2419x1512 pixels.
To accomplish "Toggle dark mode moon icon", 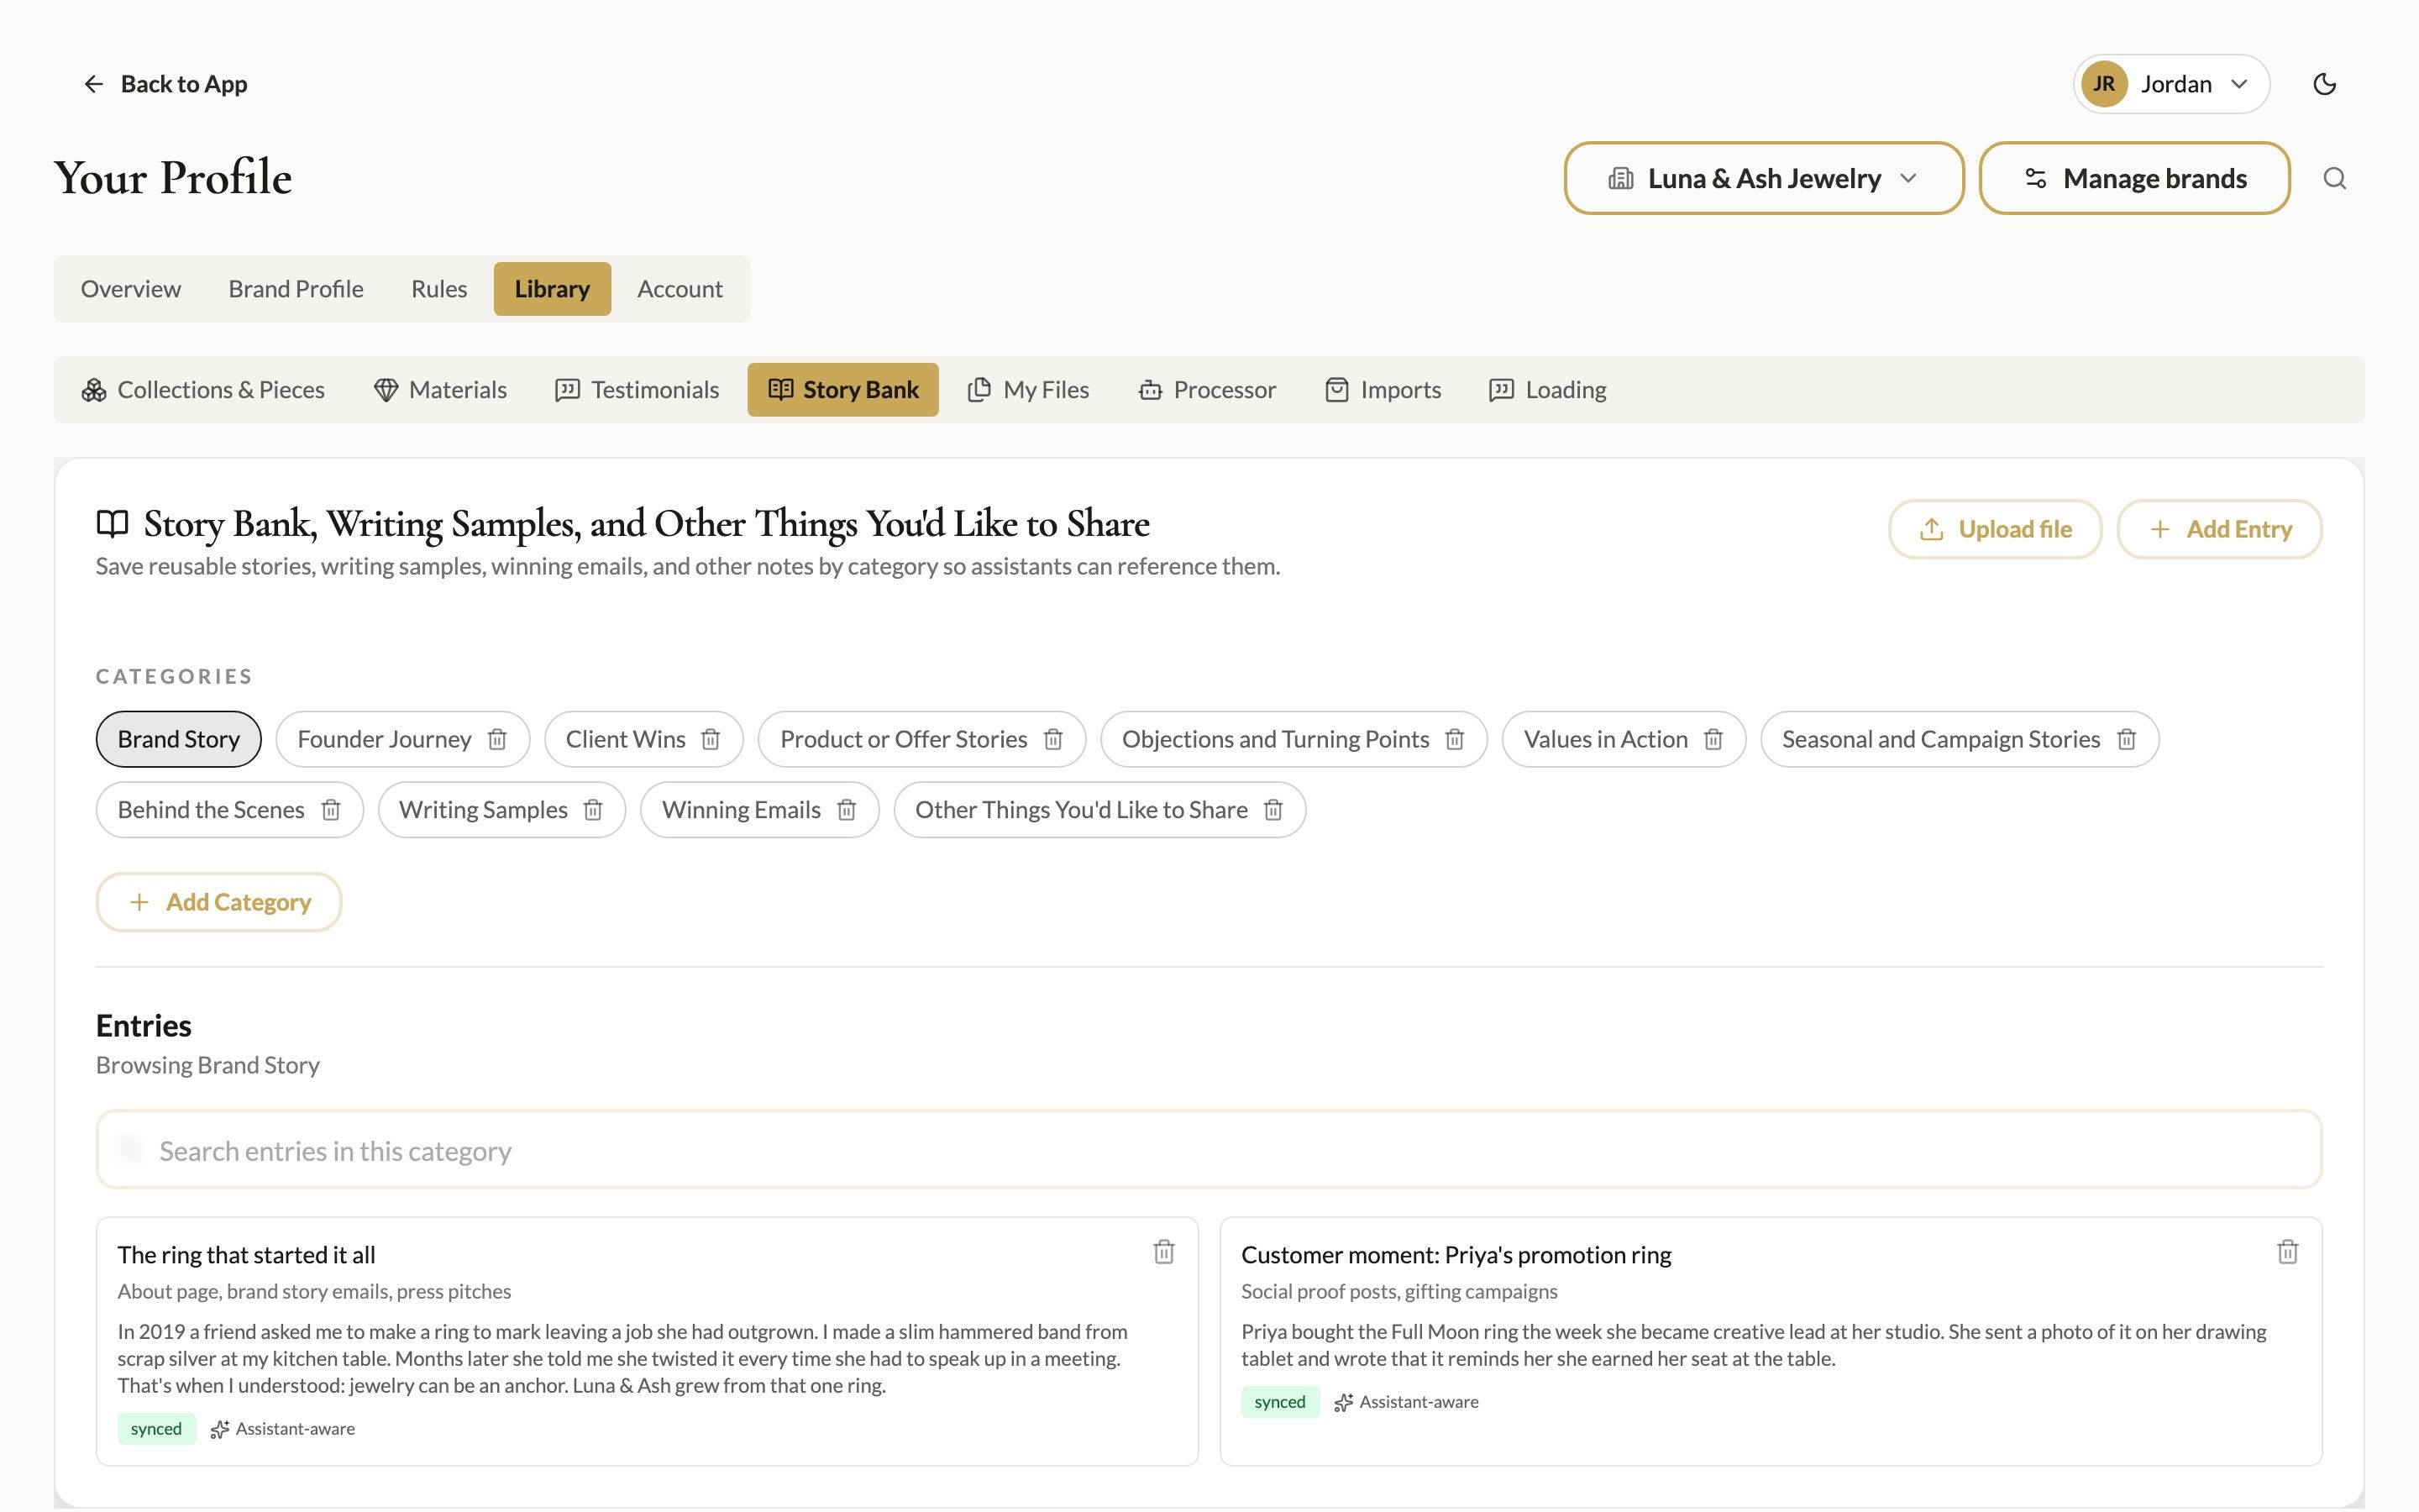I will coord(2324,84).
